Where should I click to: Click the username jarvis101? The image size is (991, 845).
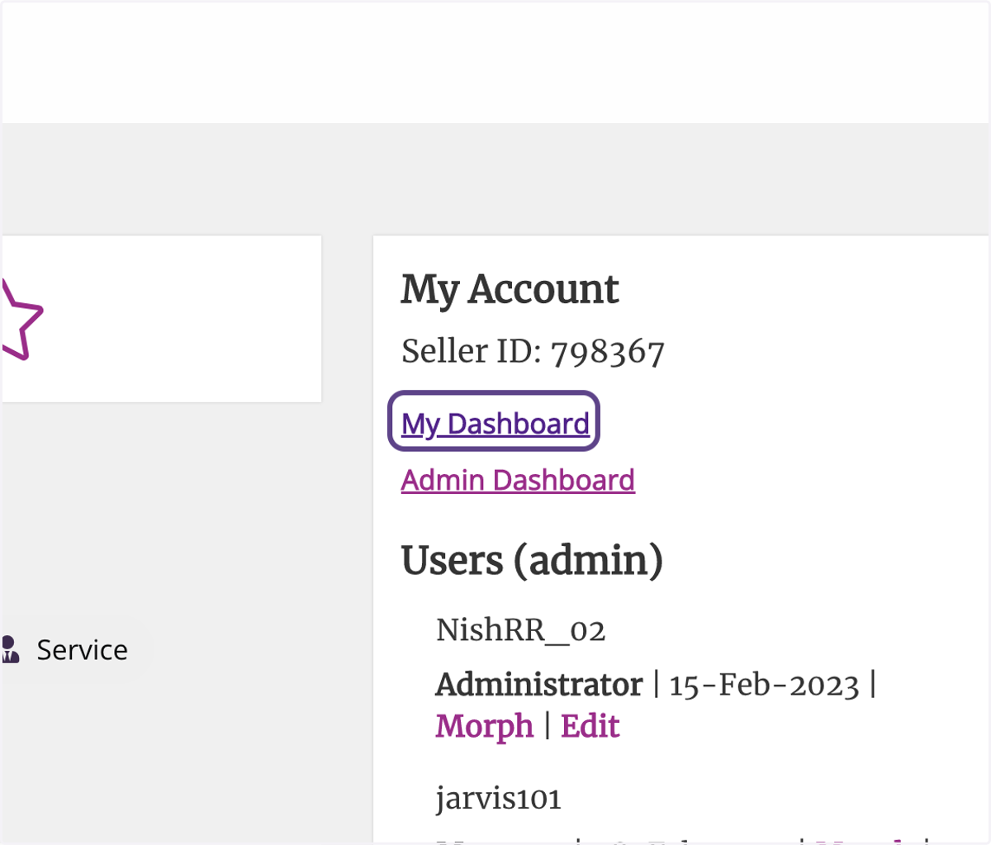pyautogui.click(x=499, y=799)
